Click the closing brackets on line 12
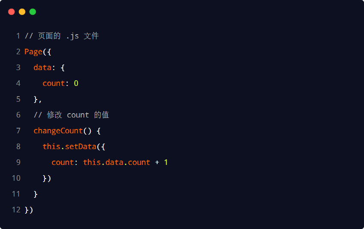 point(29,210)
